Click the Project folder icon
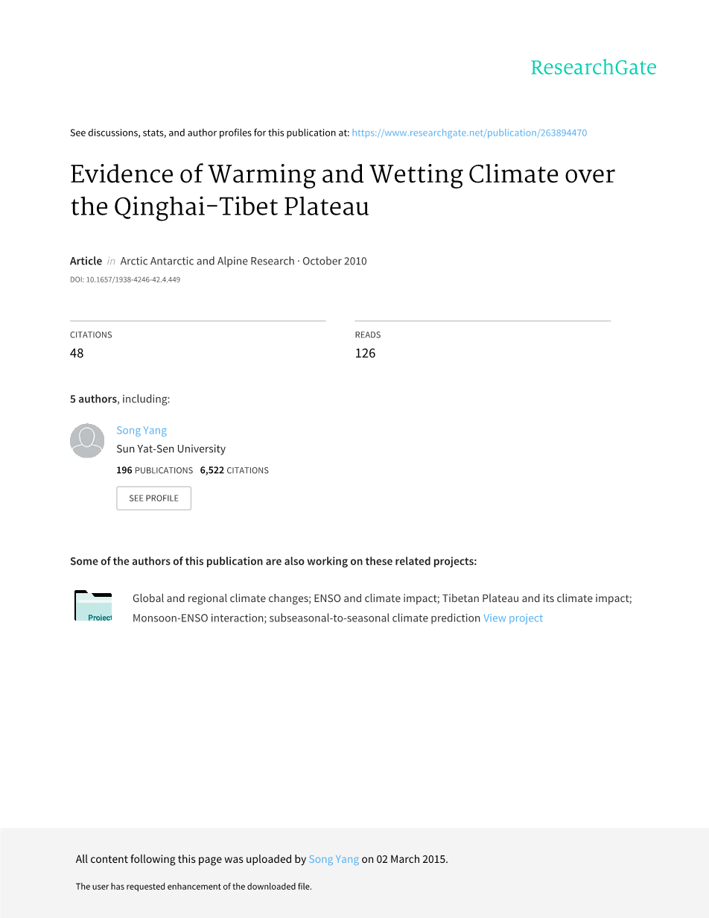This screenshot has width=709, height=918. click(93, 606)
